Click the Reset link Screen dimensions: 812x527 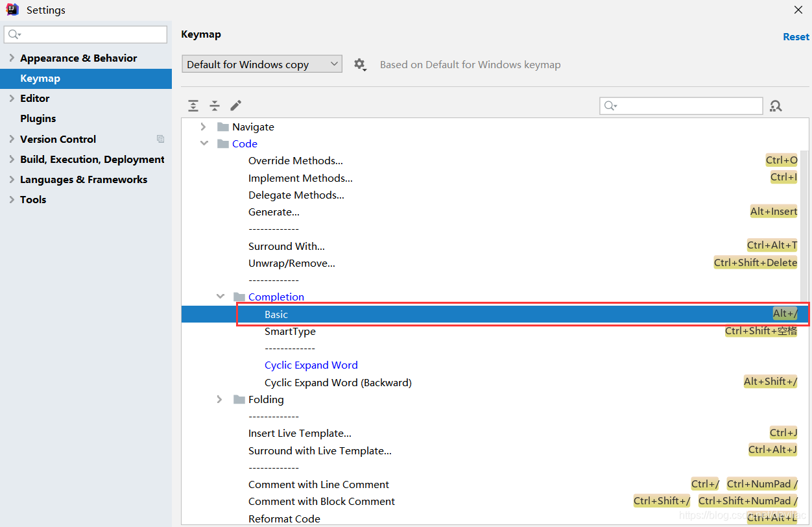click(796, 37)
